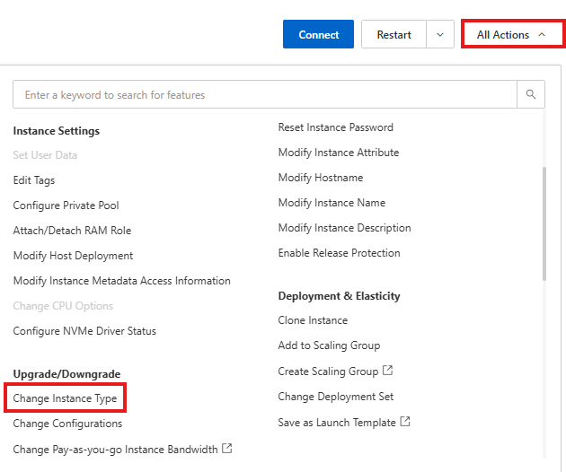Select Change Deployment Set
The height and width of the screenshot is (472, 566).
pos(335,397)
